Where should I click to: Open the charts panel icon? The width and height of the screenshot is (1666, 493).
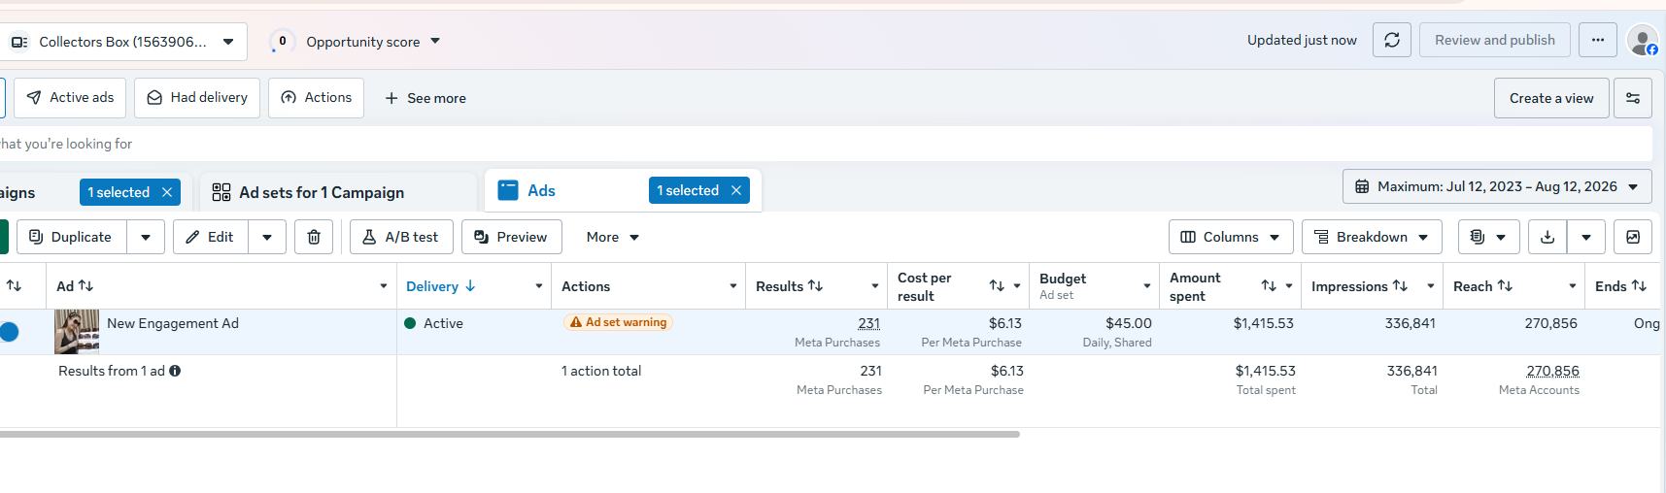pyautogui.click(x=1632, y=237)
